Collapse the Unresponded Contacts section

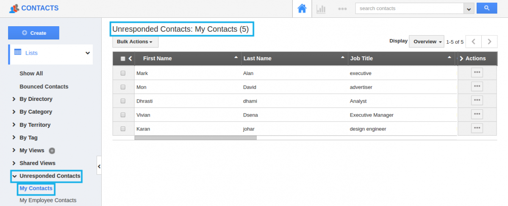(x=14, y=176)
